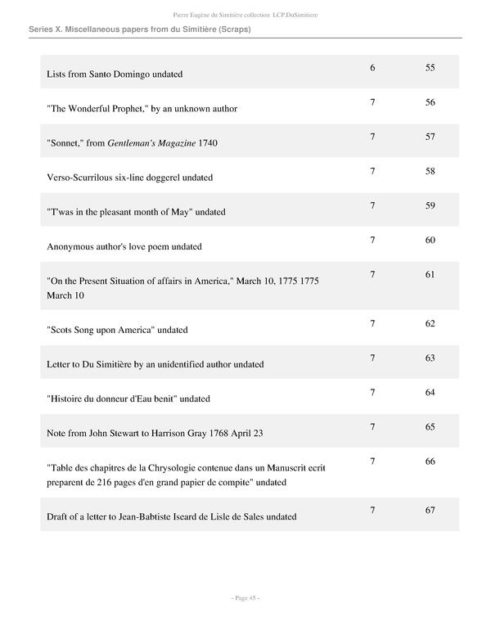Image resolution: width=491 pixels, height=635 pixels.
Task: Click box number 6 in first row
Action: pyautogui.click(x=372, y=67)
